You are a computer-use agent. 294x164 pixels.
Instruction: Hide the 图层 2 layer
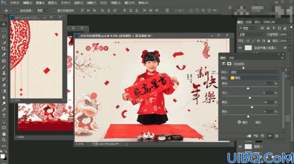(240, 146)
